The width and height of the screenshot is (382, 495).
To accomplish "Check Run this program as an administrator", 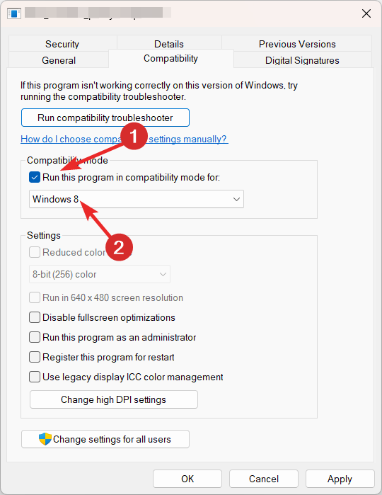I will (35, 337).
